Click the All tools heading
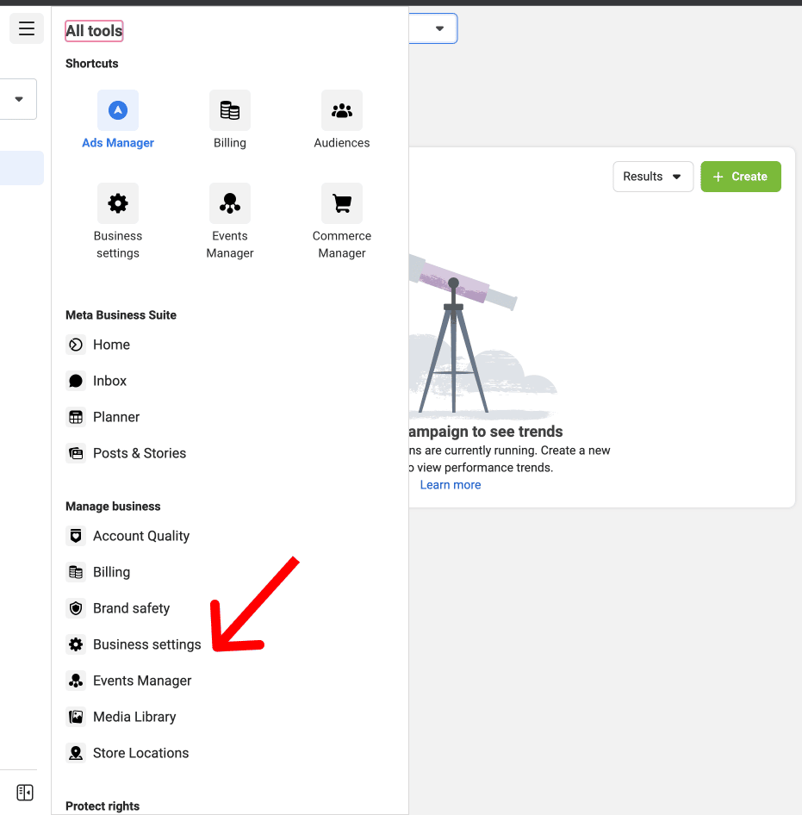Image resolution: width=802 pixels, height=815 pixels. point(94,31)
